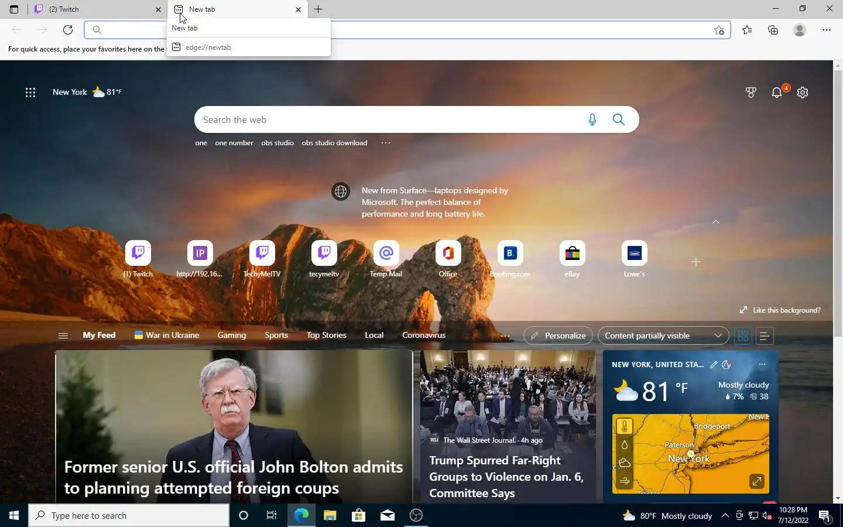Open notifications bell with 4 alerts
Image resolution: width=843 pixels, height=527 pixels.
tap(777, 92)
